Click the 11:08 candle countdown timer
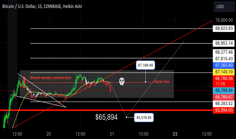The height and width of the screenshot is (139, 236). (220, 84)
